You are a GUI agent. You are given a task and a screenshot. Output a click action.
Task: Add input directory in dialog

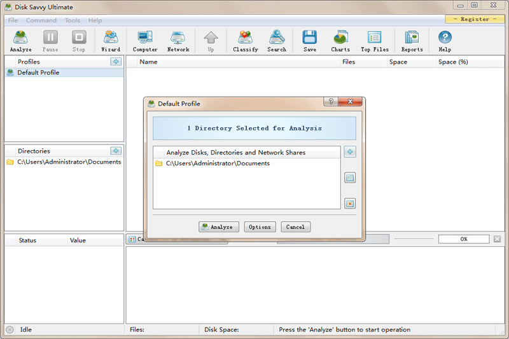350,152
